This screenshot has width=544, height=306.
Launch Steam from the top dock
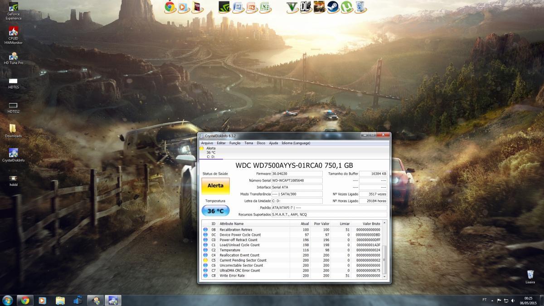(x=333, y=7)
